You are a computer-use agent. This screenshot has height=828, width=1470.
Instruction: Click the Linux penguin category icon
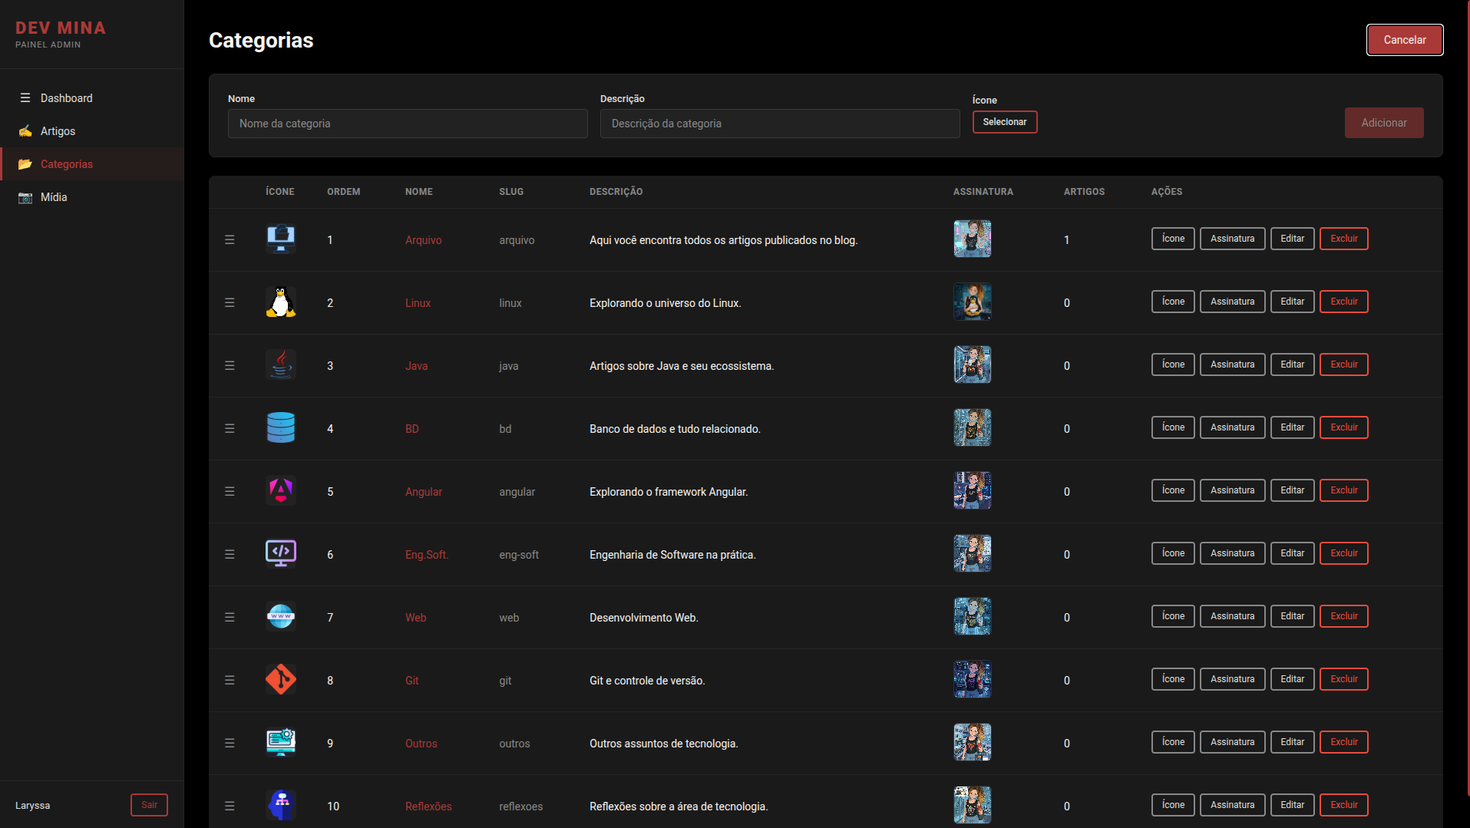pos(280,302)
